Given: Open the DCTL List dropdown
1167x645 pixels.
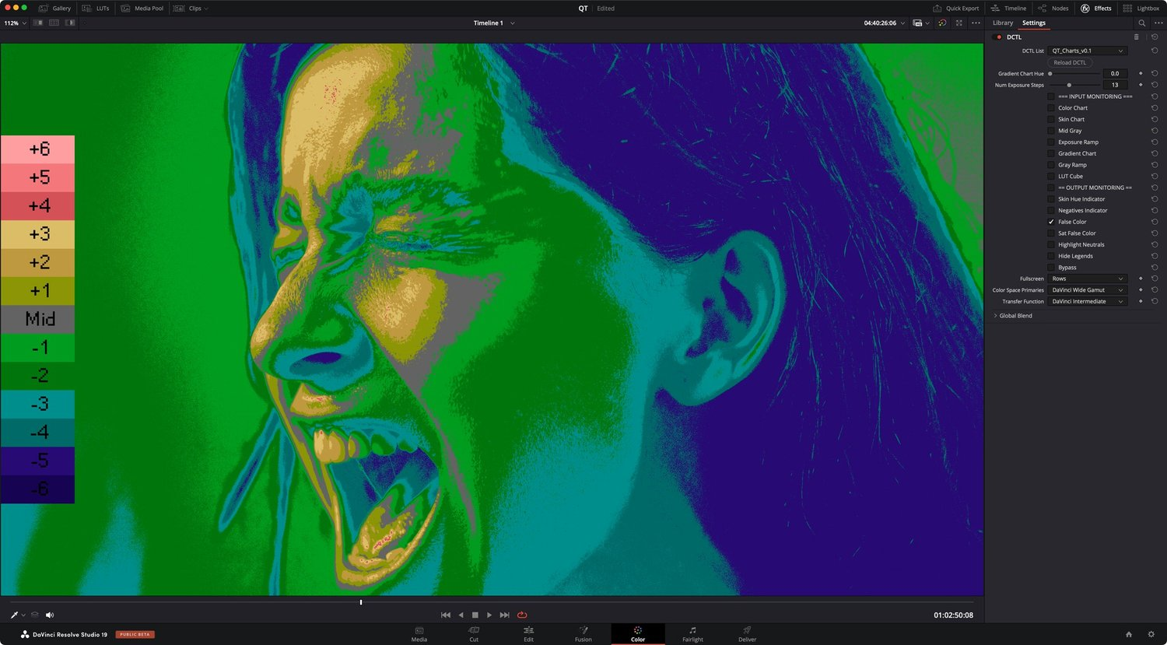Looking at the screenshot, I should coord(1087,51).
